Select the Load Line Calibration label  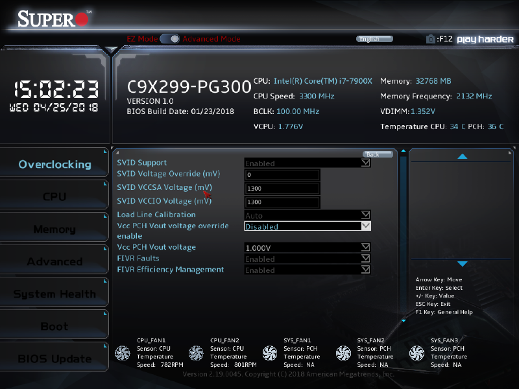click(156, 215)
